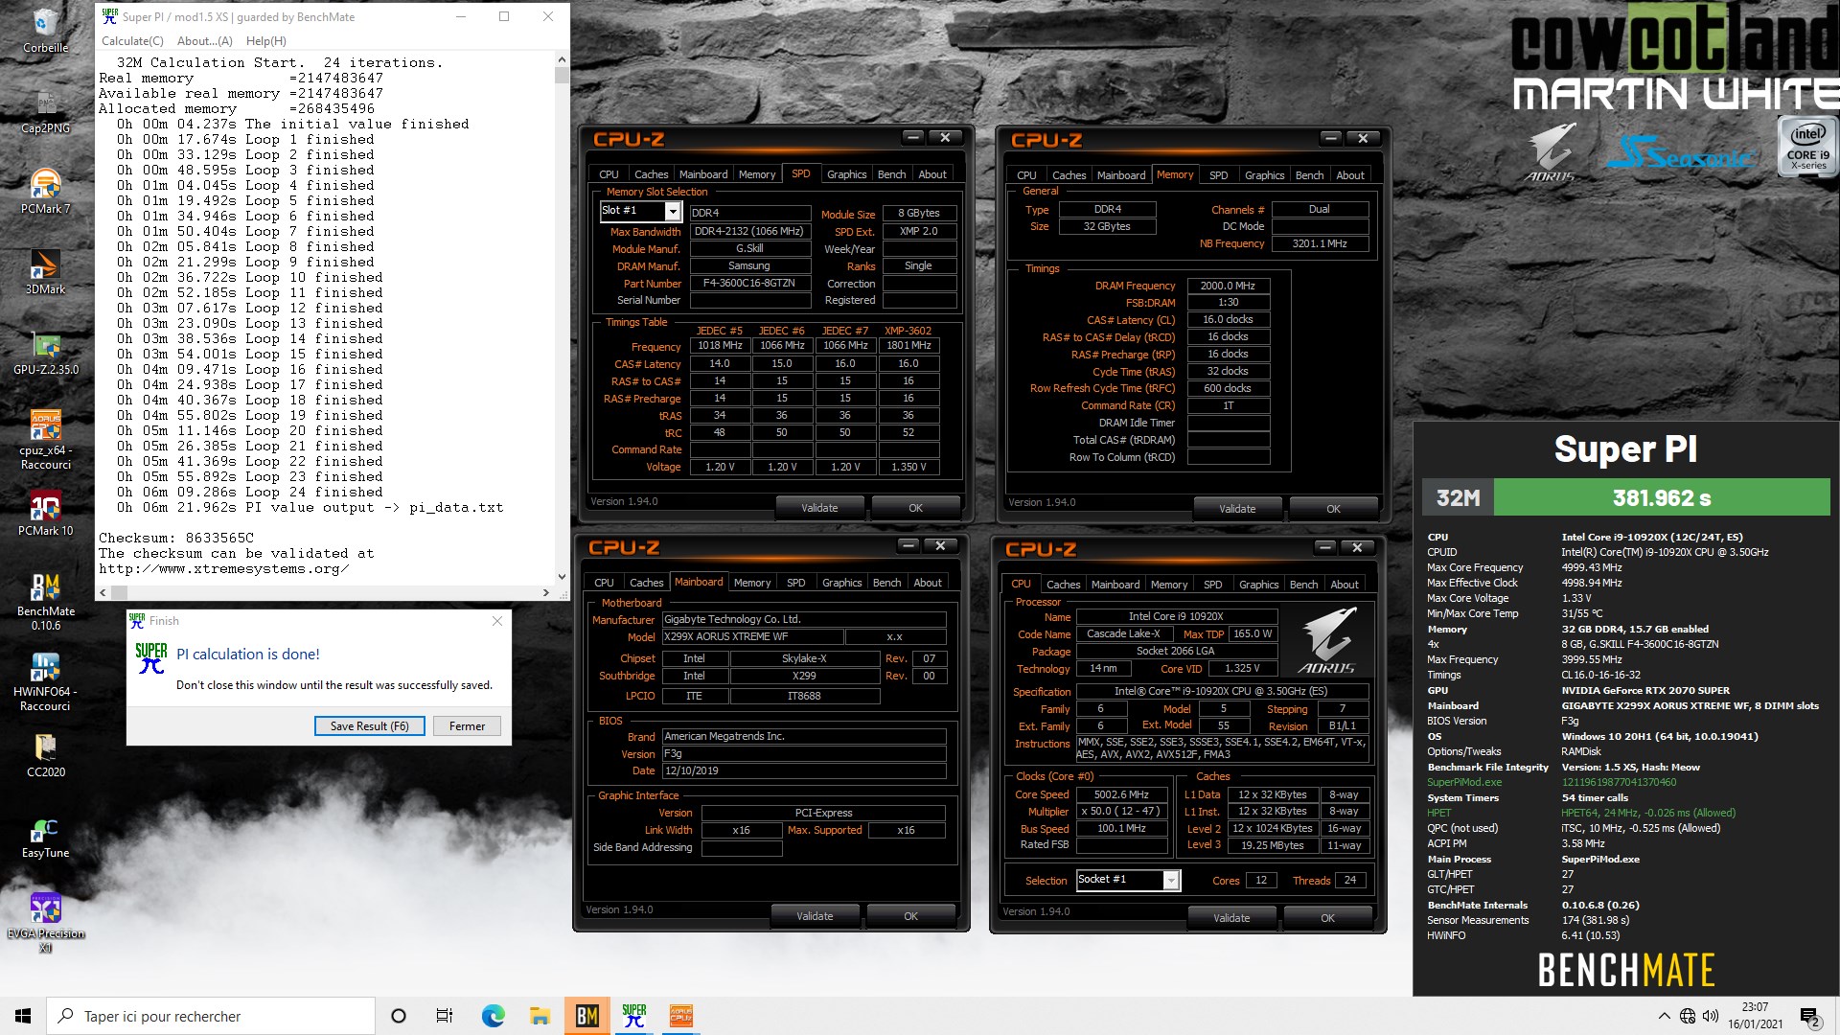
Task: Click the BIOS Date field 12/10/2019
Action: 803,770
